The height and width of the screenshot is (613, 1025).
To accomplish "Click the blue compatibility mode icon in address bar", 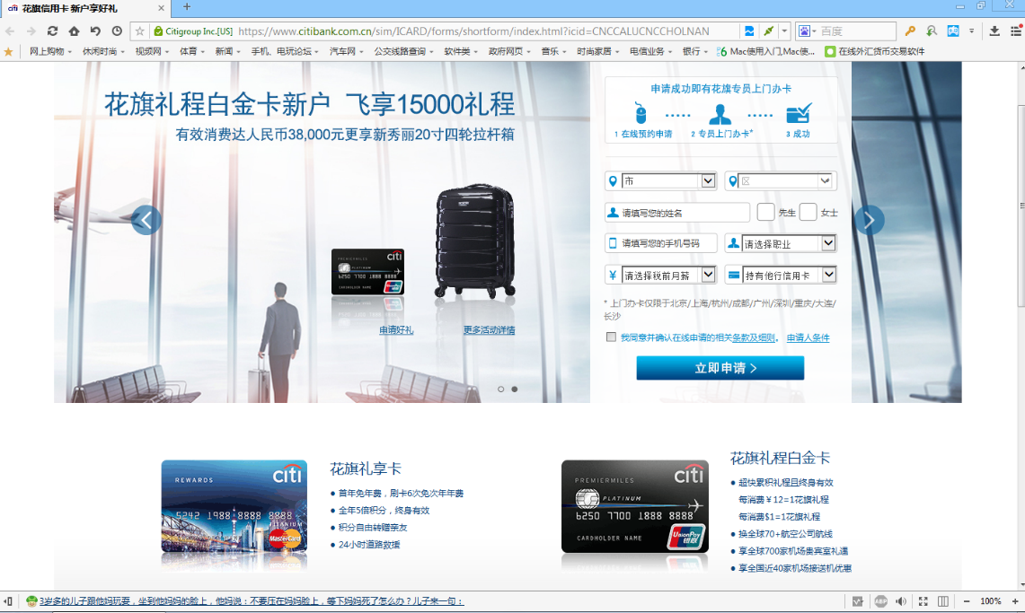I will tap(749, 31).
